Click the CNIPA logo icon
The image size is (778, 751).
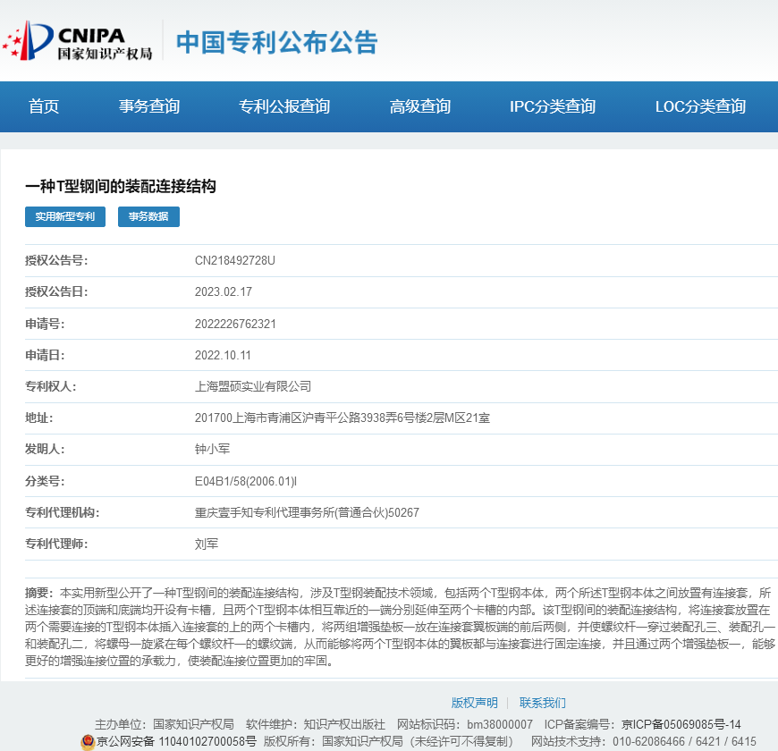coord(77,41)
